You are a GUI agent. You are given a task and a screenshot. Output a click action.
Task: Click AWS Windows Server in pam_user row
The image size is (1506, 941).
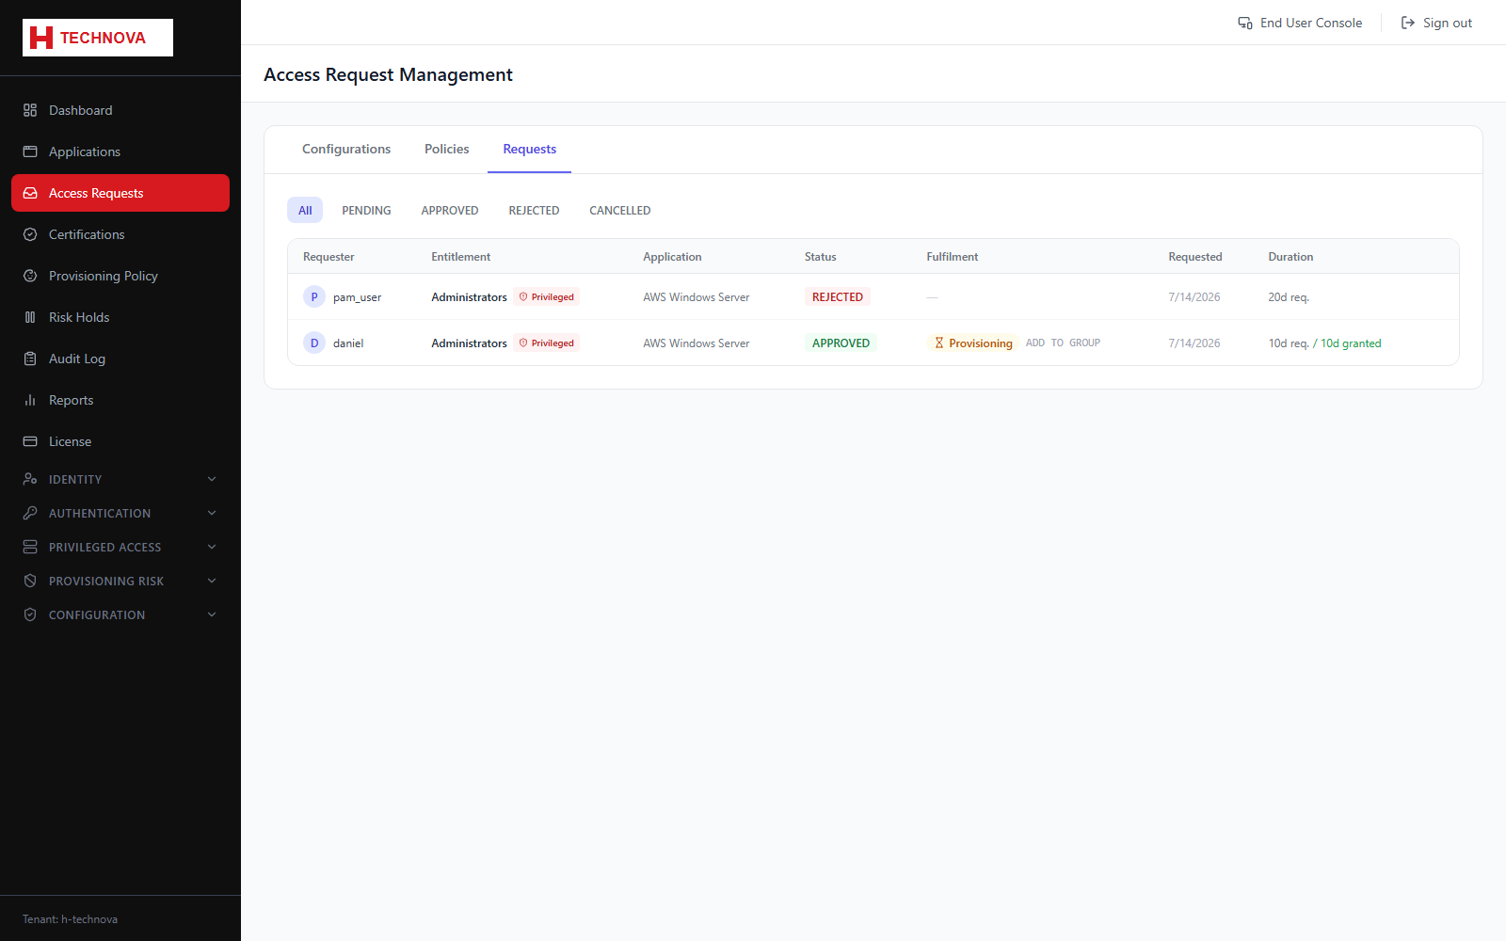pyautogui.click(x=697, y=297)
